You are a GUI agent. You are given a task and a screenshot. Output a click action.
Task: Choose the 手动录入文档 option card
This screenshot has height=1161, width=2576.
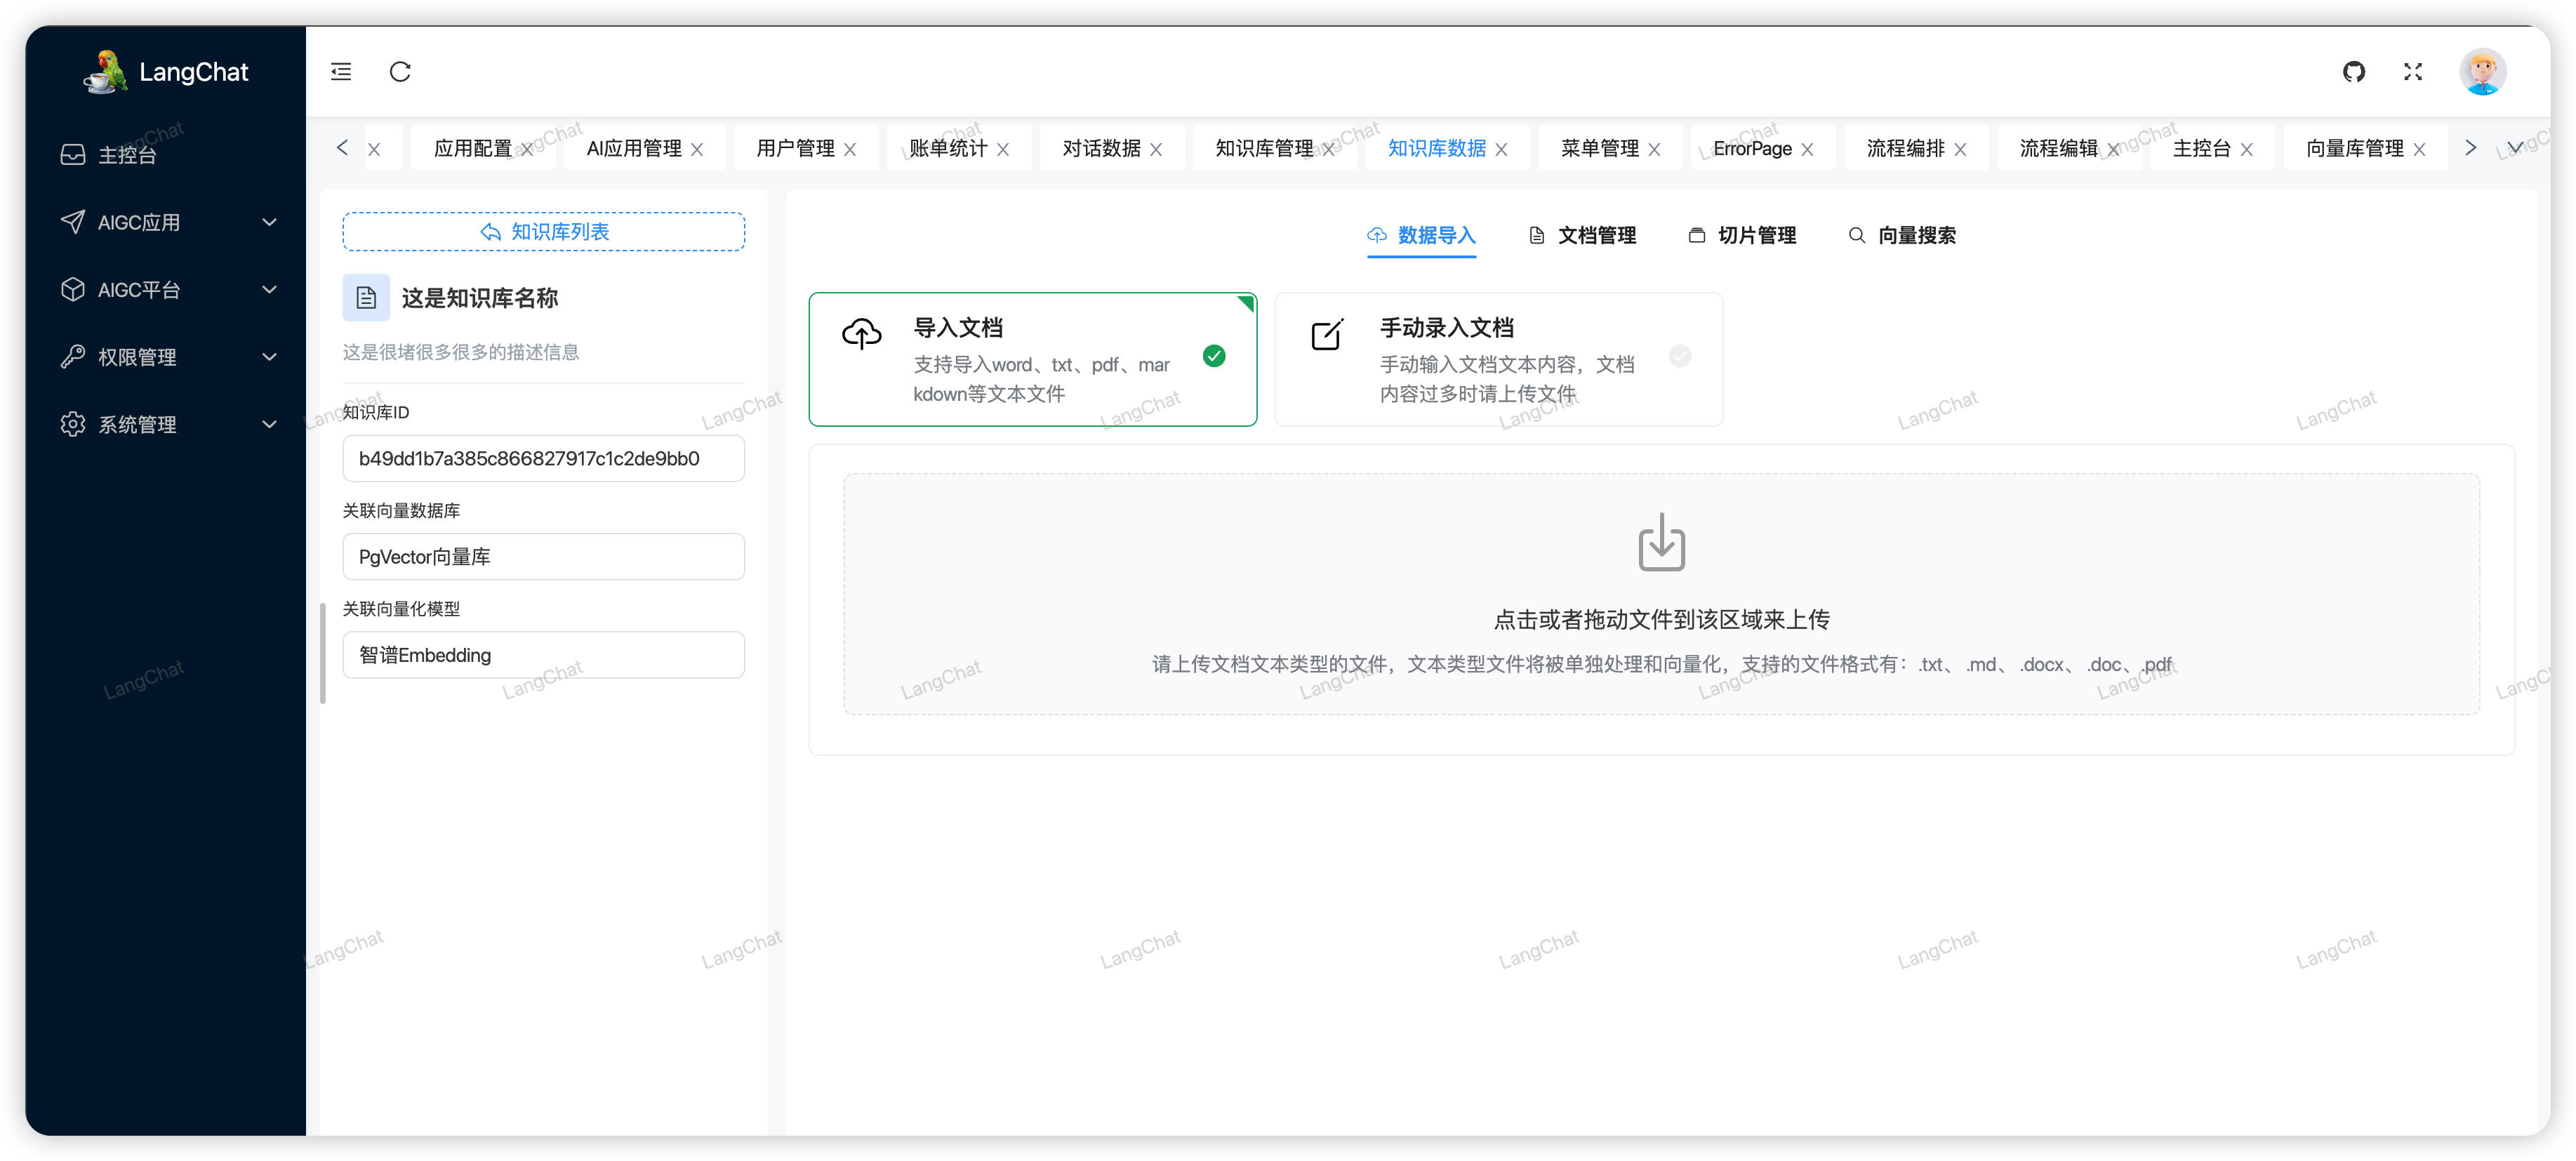pyautogui.click(x=1498, y=359)
